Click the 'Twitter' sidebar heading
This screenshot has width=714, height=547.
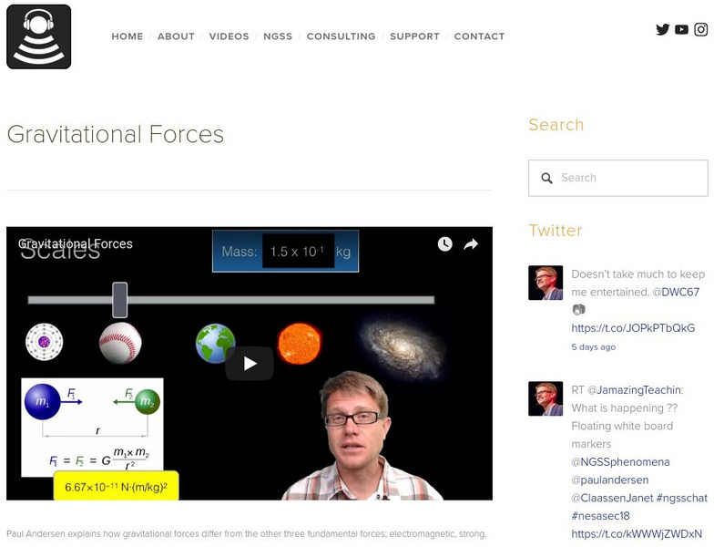tap(556, 230)
